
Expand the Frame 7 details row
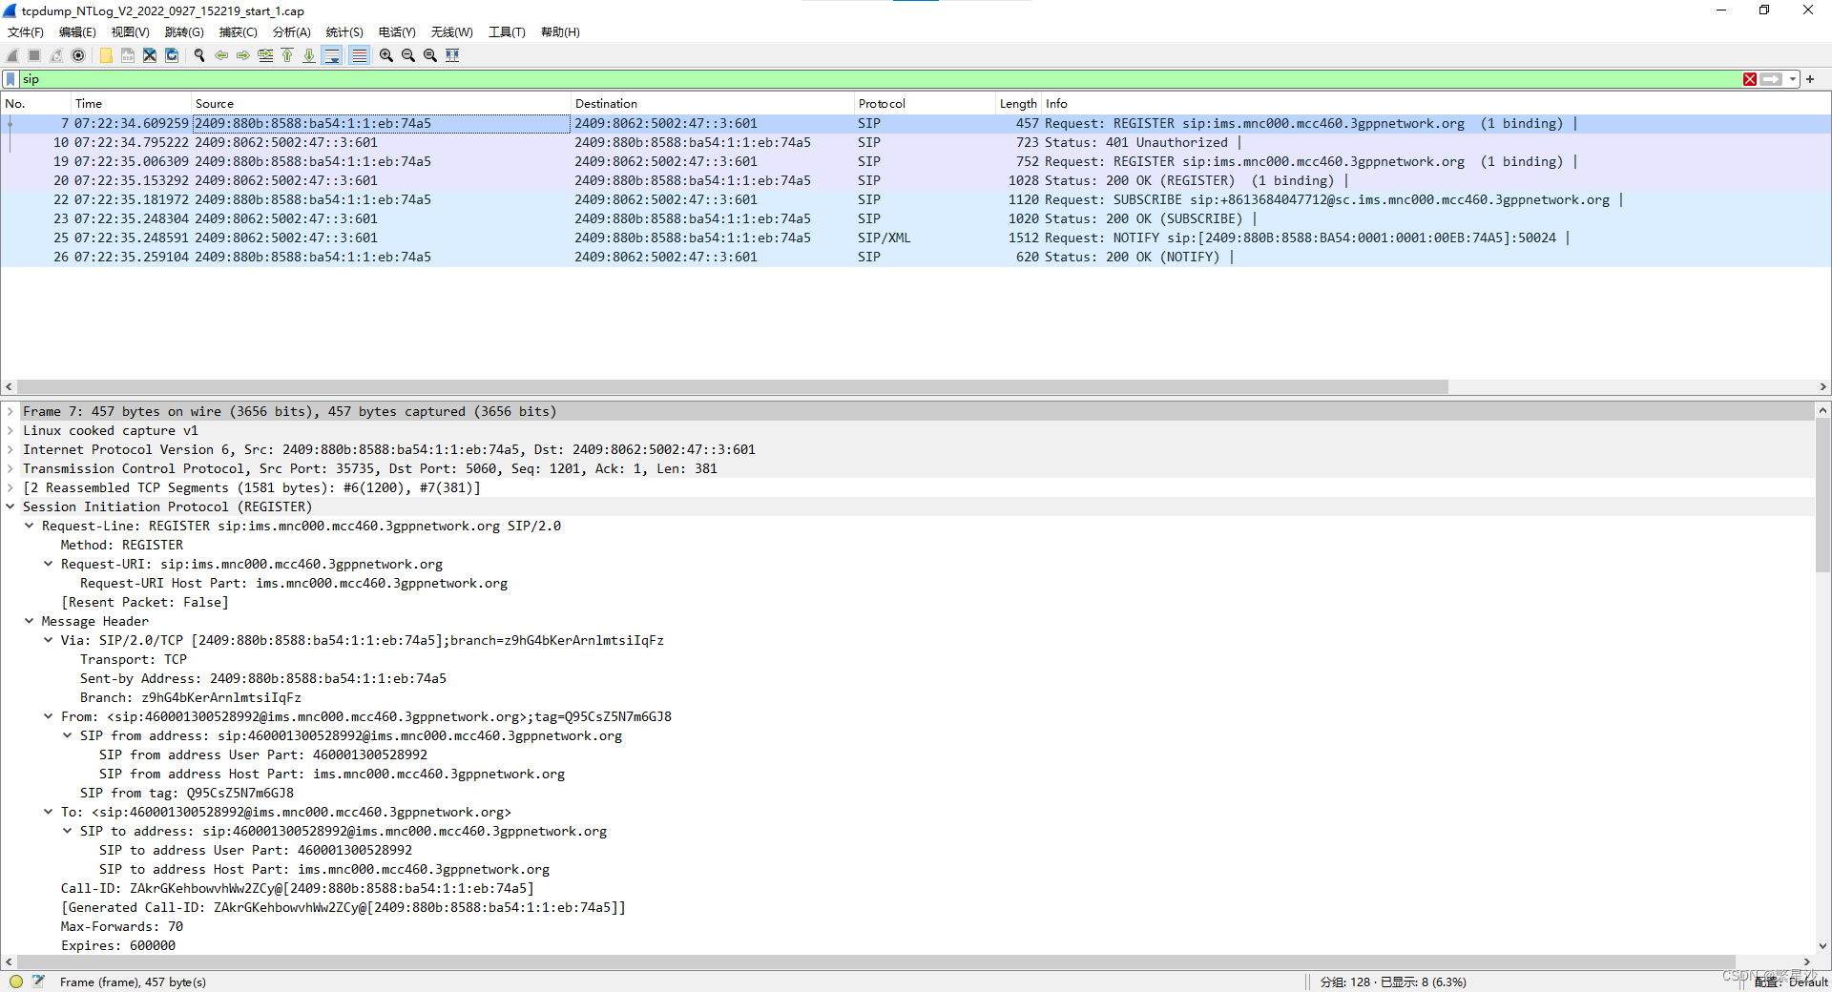(x=10, y=411)
